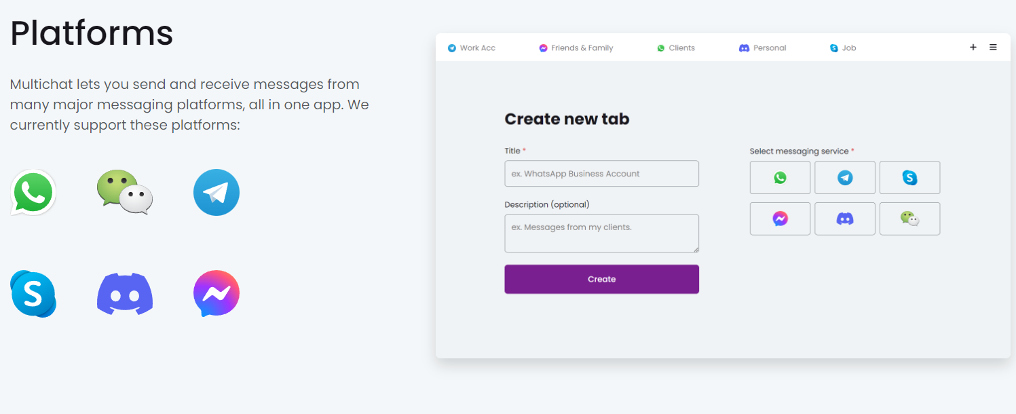Add a new tab with plus icon
Image resolution: width=1016 pixels, height=414 pixels.
973,48
